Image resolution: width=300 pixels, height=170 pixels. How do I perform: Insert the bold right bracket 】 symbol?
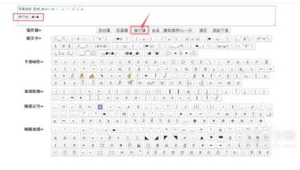(x=178, y=92)
